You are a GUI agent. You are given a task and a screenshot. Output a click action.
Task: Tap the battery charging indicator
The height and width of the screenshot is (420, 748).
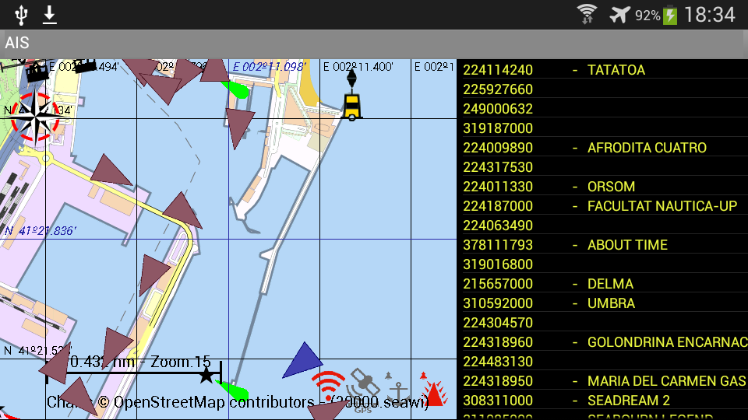click(x=670, y=15)
